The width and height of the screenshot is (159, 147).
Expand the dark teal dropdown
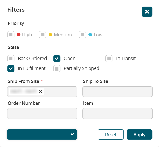click(x=42, y=134)
